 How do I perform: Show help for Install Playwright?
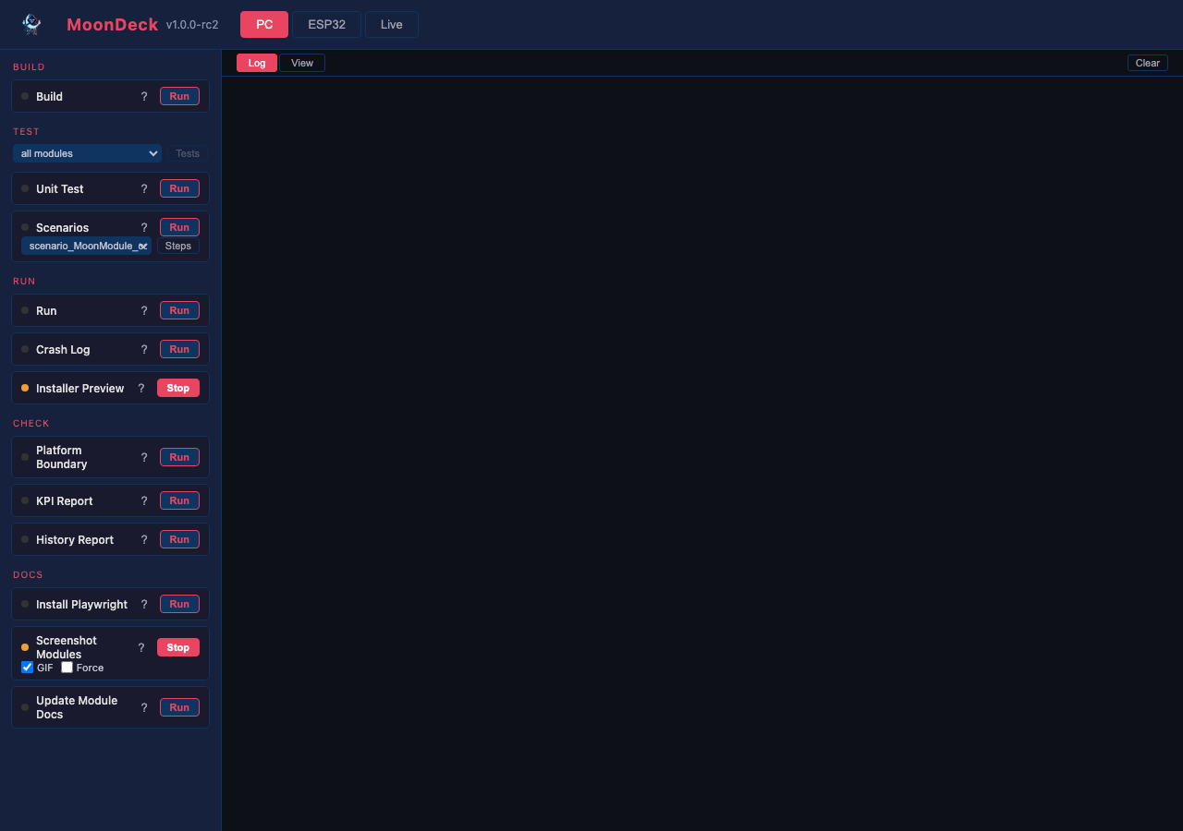144,604
